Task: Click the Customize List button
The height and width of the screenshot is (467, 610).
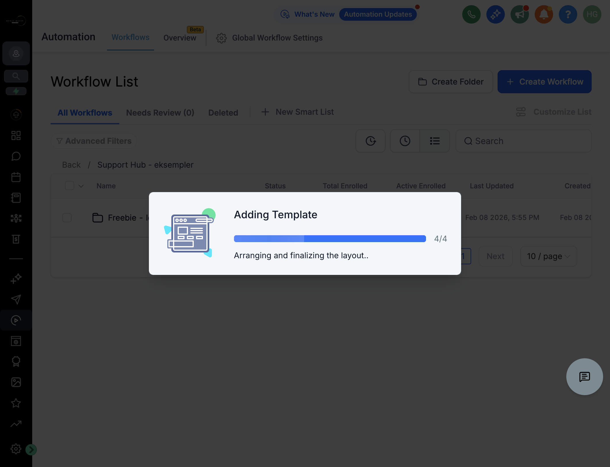Action: tap(554, 112)
